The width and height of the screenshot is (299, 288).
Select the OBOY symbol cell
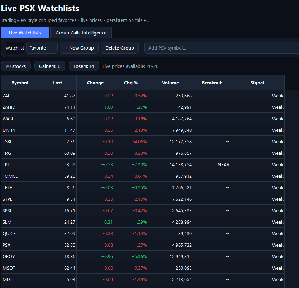click(20, 256)
